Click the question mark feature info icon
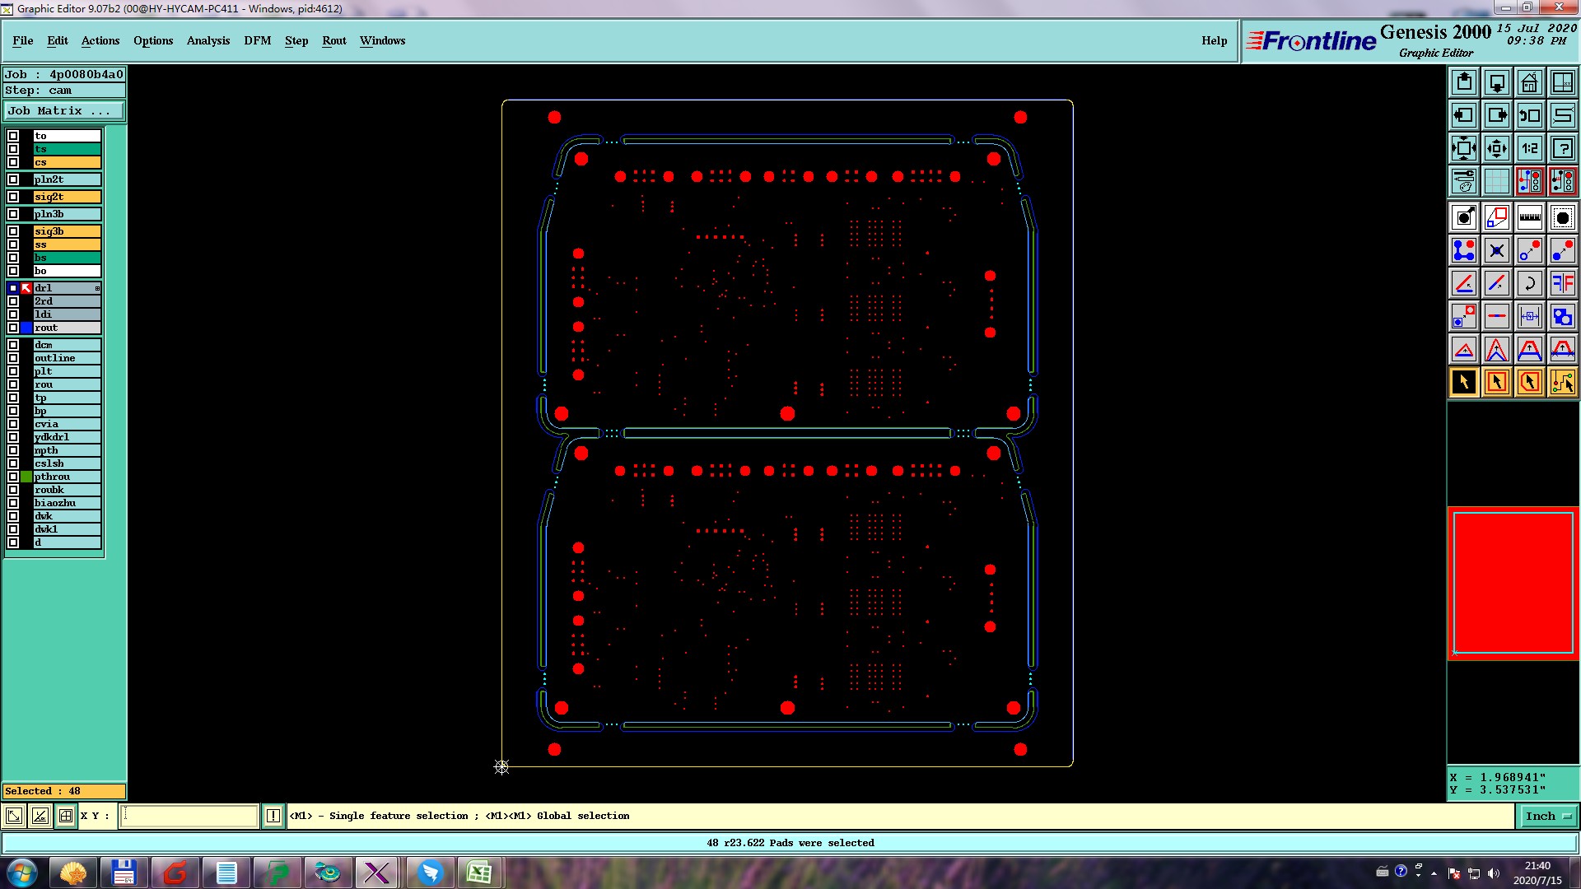This screenshot has height=889, width=1581. click(x=1562, y=148)
